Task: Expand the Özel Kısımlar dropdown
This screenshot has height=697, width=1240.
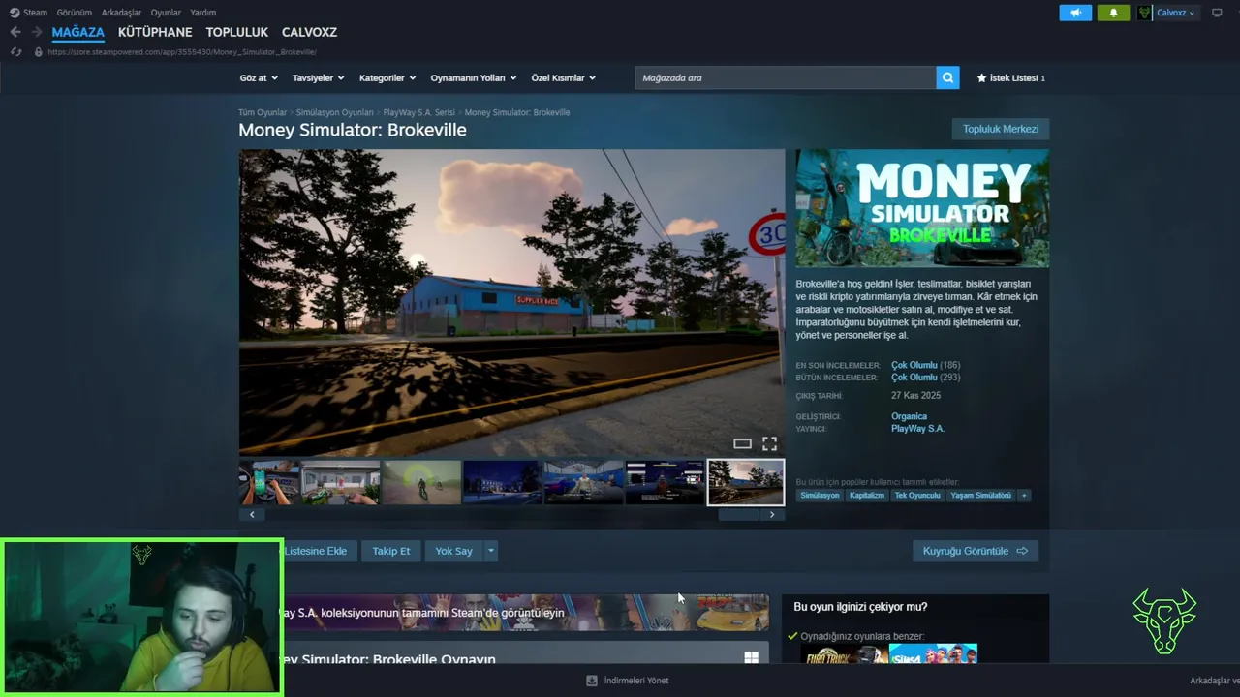Action: tap(564, 77)
